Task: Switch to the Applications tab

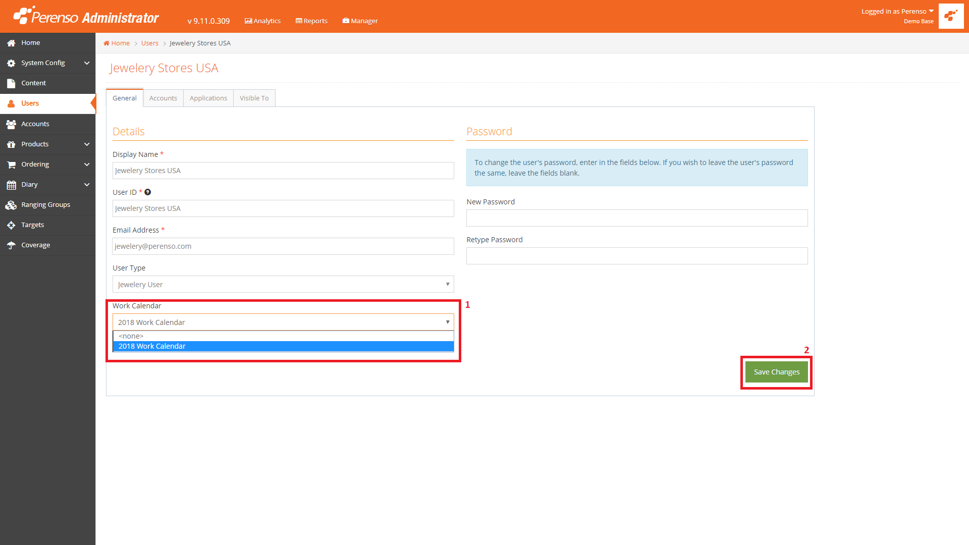Action: pos(208,98)
